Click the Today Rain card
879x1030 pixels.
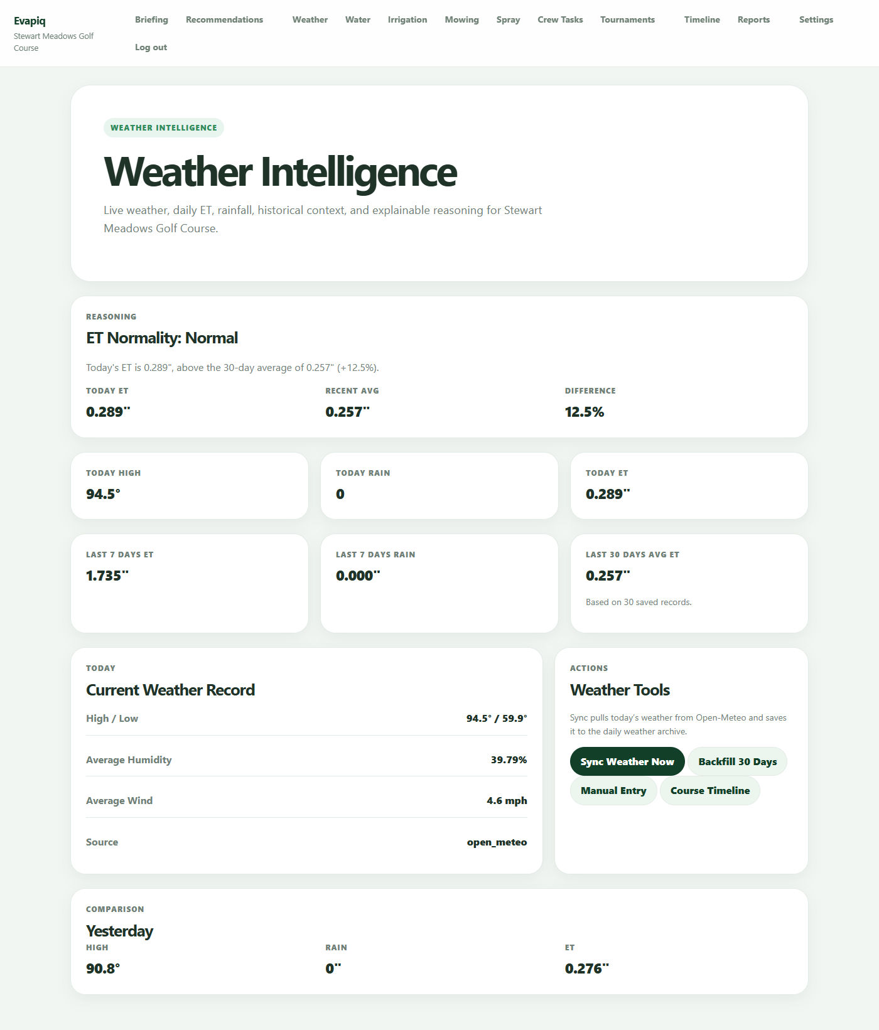439,486
